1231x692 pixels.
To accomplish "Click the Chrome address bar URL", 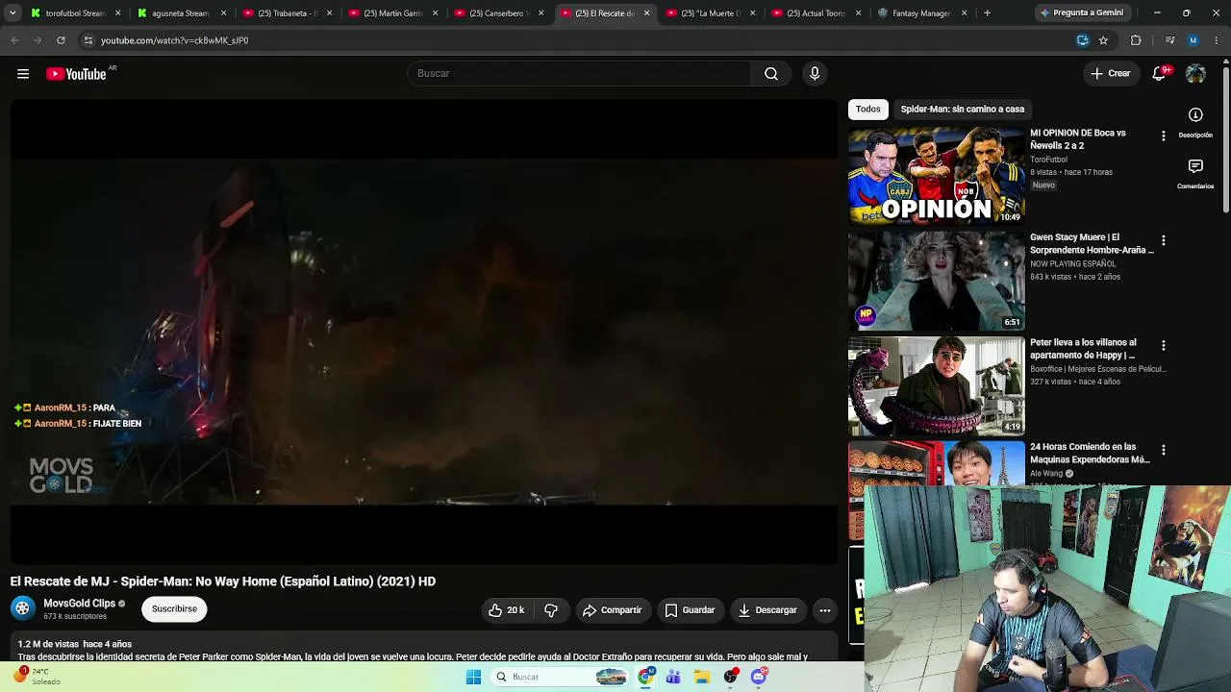I will click(174, 40).
